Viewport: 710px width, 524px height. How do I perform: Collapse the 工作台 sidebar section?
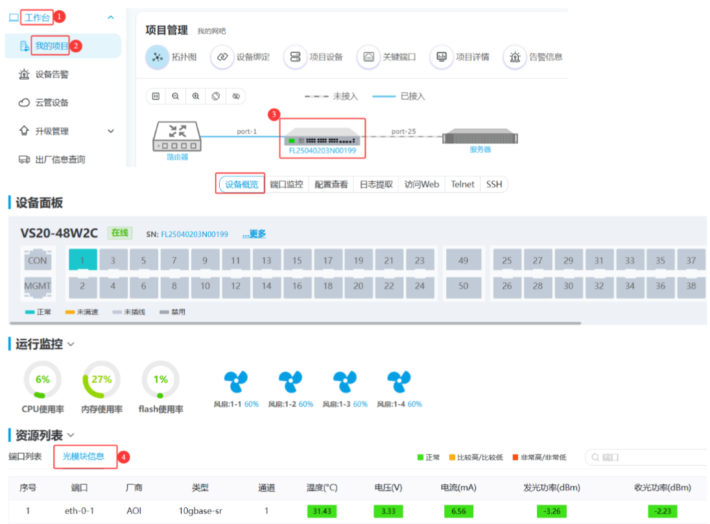tap(110, 18)
